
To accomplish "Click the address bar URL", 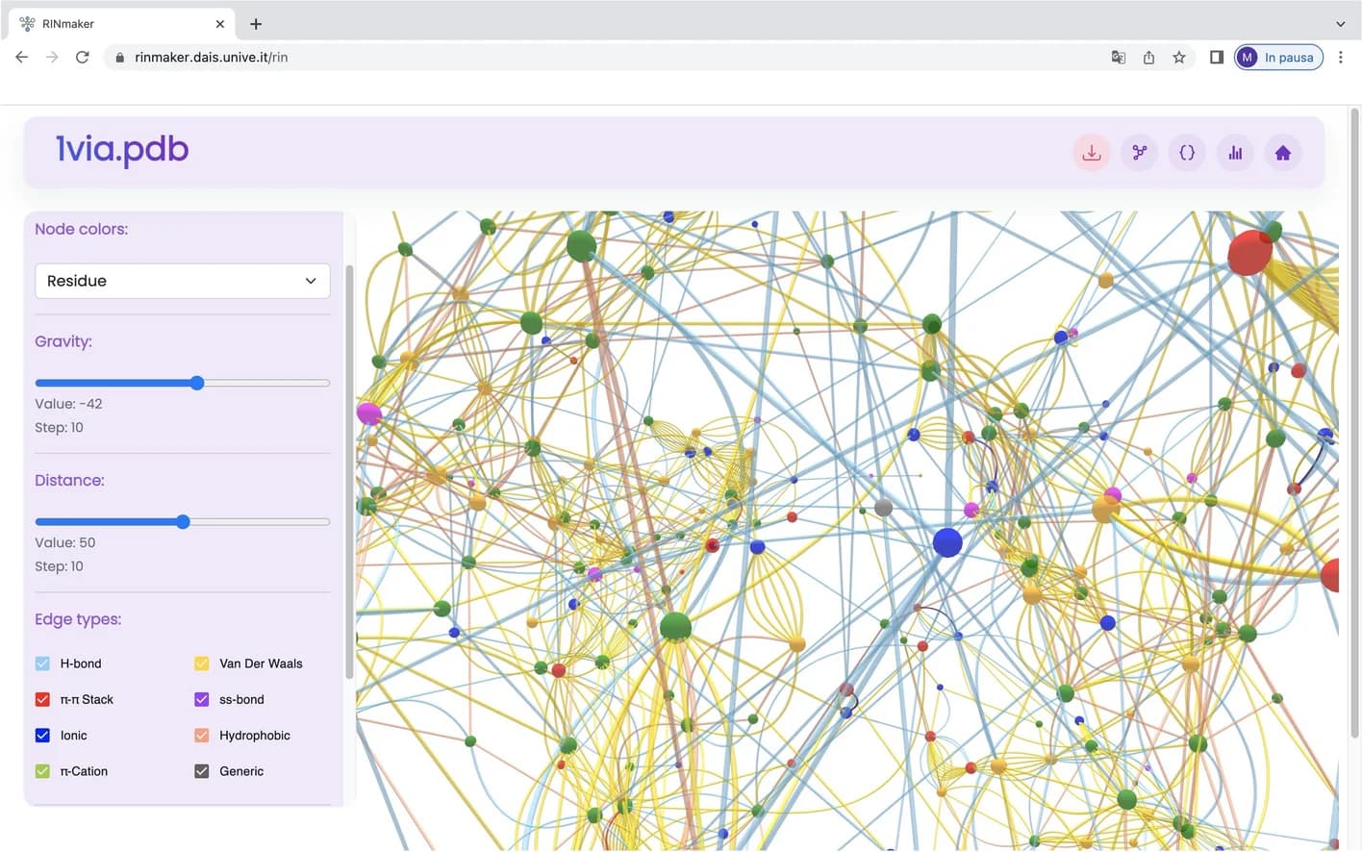I will click(212, 58).
